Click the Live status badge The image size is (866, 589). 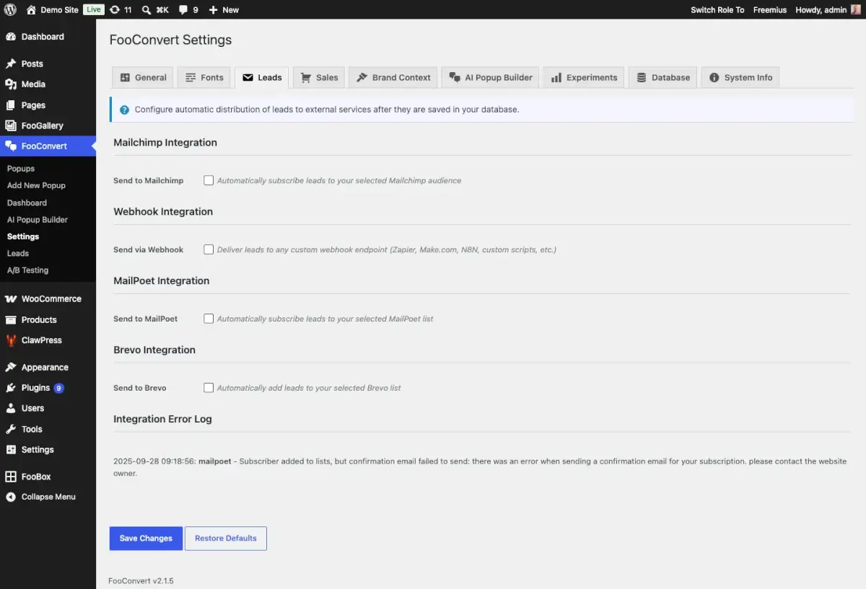click(94, 9)
